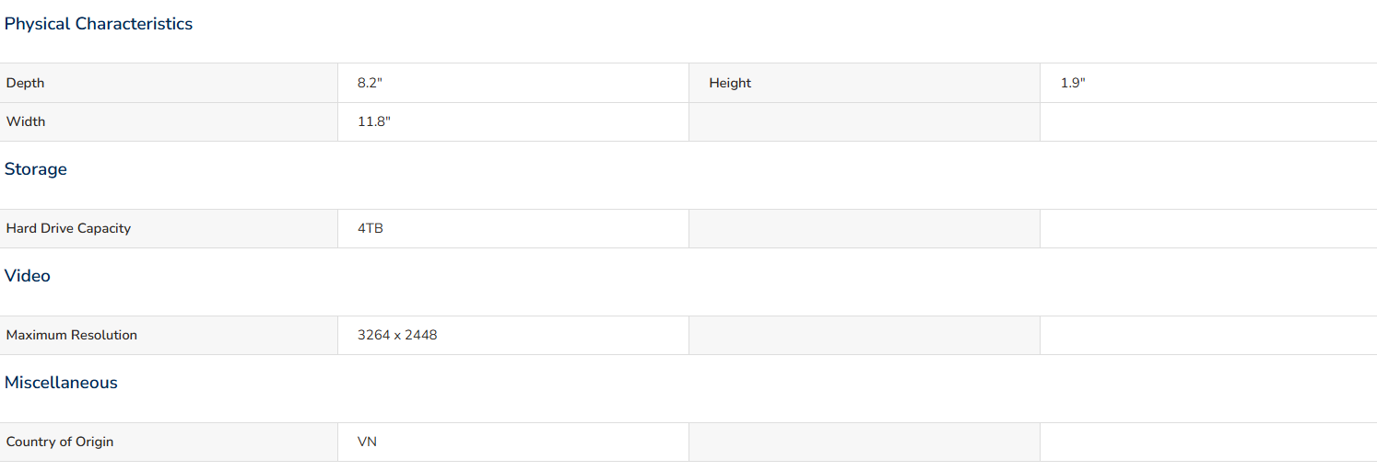Click the VN country value
Image resolution: width=1377 pixels, height=471 pixels.
pos(367,442)
